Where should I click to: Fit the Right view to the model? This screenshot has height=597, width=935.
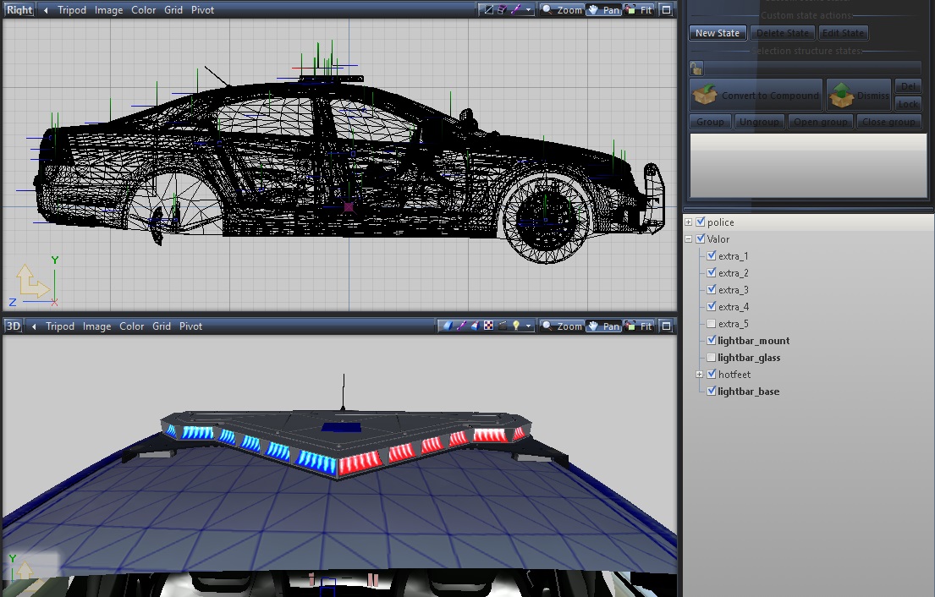640,10
